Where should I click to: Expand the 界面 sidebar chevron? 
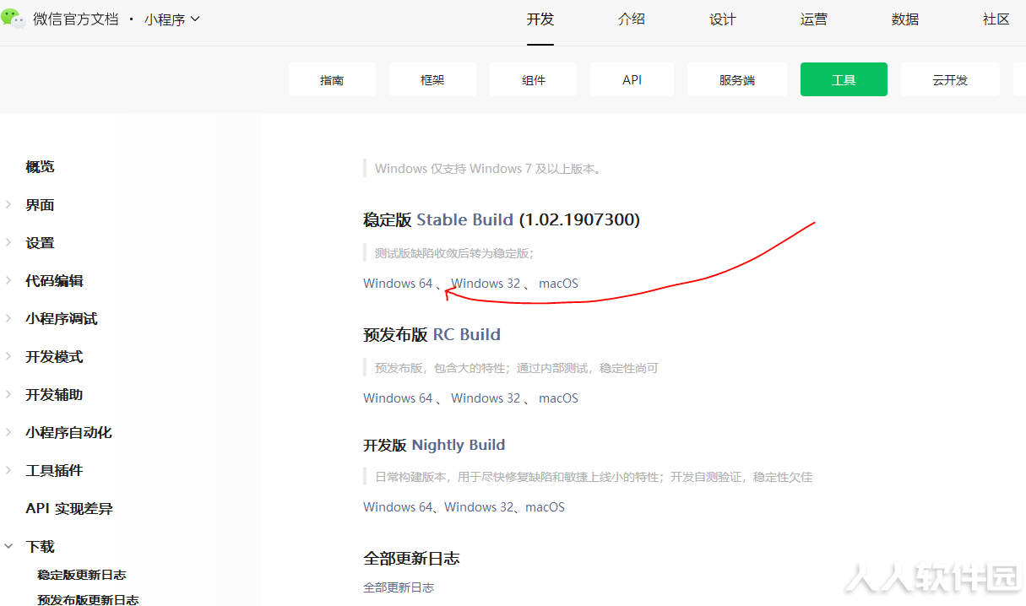click(x=8, y=204)
